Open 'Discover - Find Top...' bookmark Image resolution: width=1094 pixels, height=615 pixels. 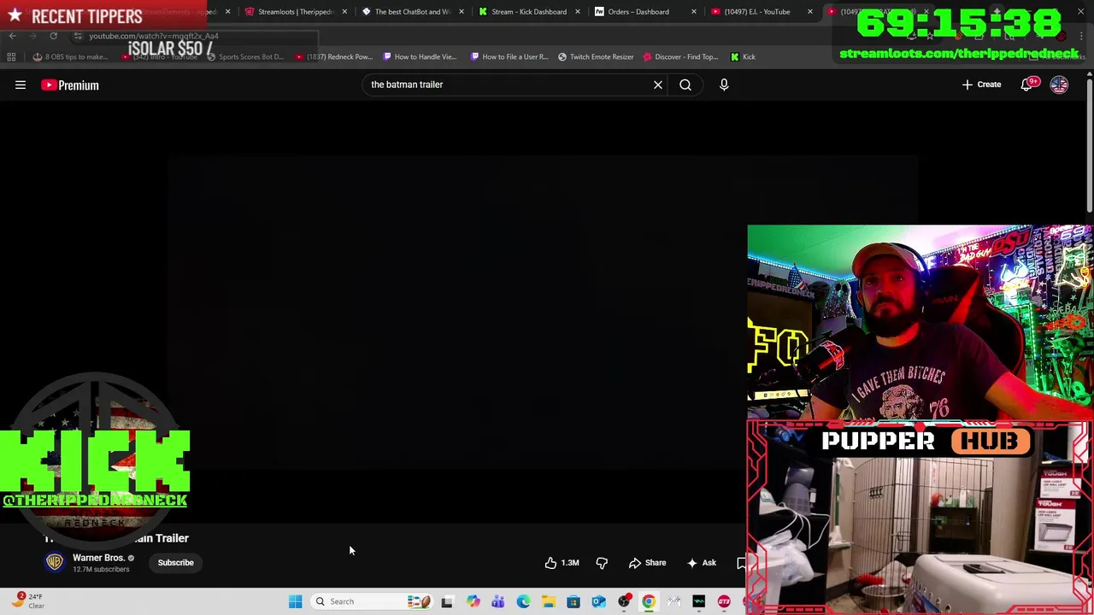(x=681, y=56)
